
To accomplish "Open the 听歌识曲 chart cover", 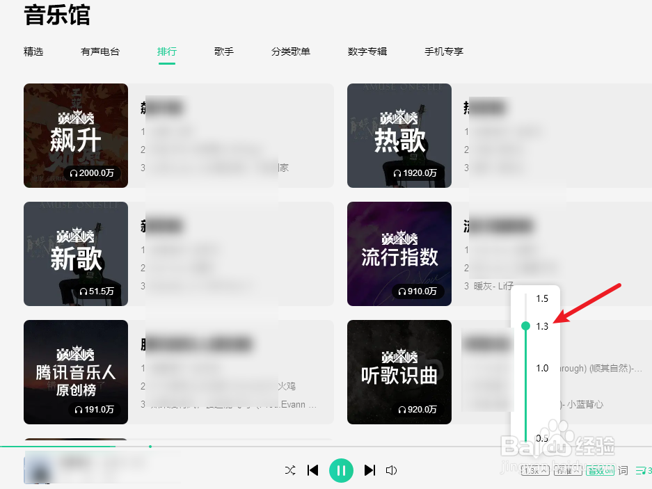I will (399, 372).
